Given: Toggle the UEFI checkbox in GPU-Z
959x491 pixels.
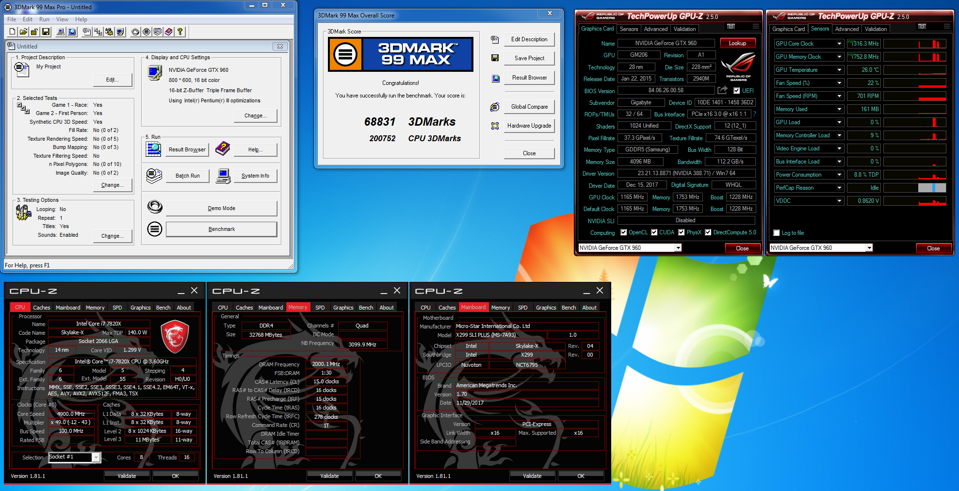Looking at the screenshot, I should point(737,91).
